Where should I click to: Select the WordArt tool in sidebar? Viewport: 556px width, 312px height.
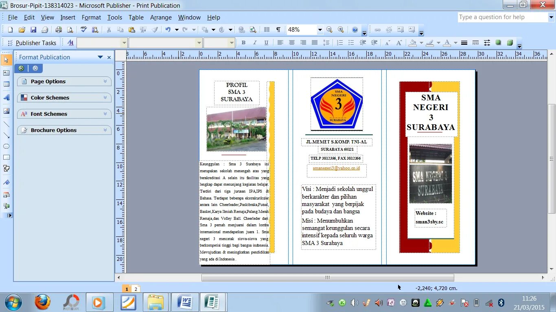pos(6,97)
